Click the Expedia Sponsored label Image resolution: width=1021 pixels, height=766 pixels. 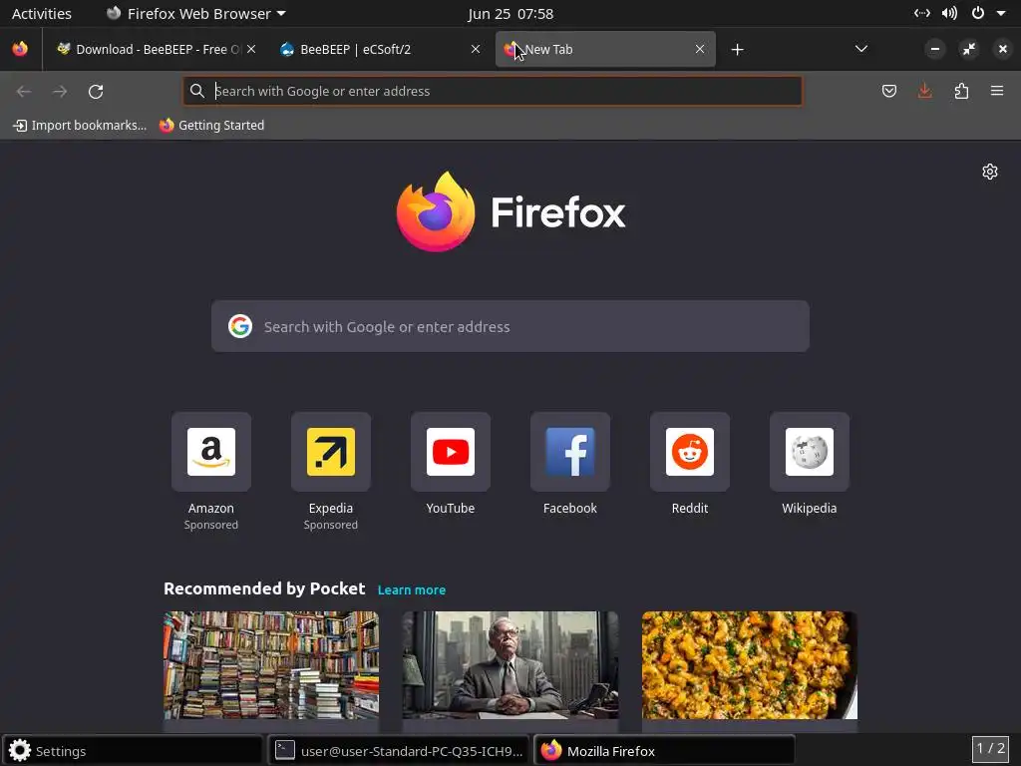click(x=331, y=525)
